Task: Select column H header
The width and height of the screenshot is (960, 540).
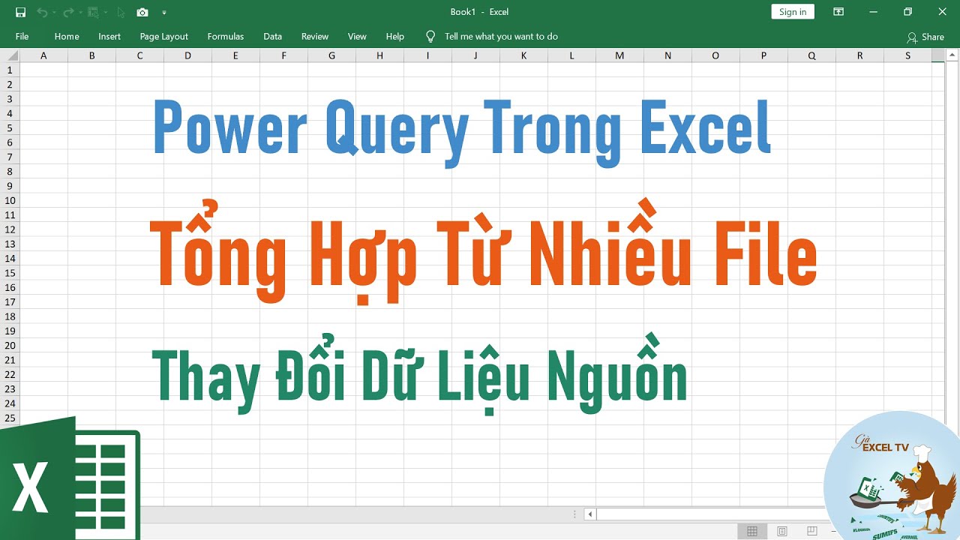Action: tap(379, 55)
